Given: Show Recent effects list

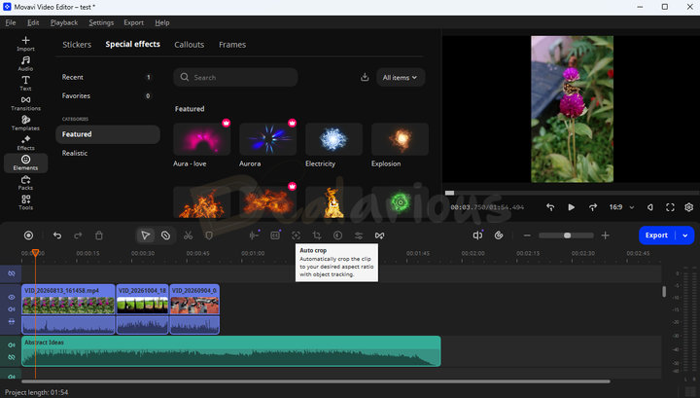Looking at the screenshot, I should 108,77.
